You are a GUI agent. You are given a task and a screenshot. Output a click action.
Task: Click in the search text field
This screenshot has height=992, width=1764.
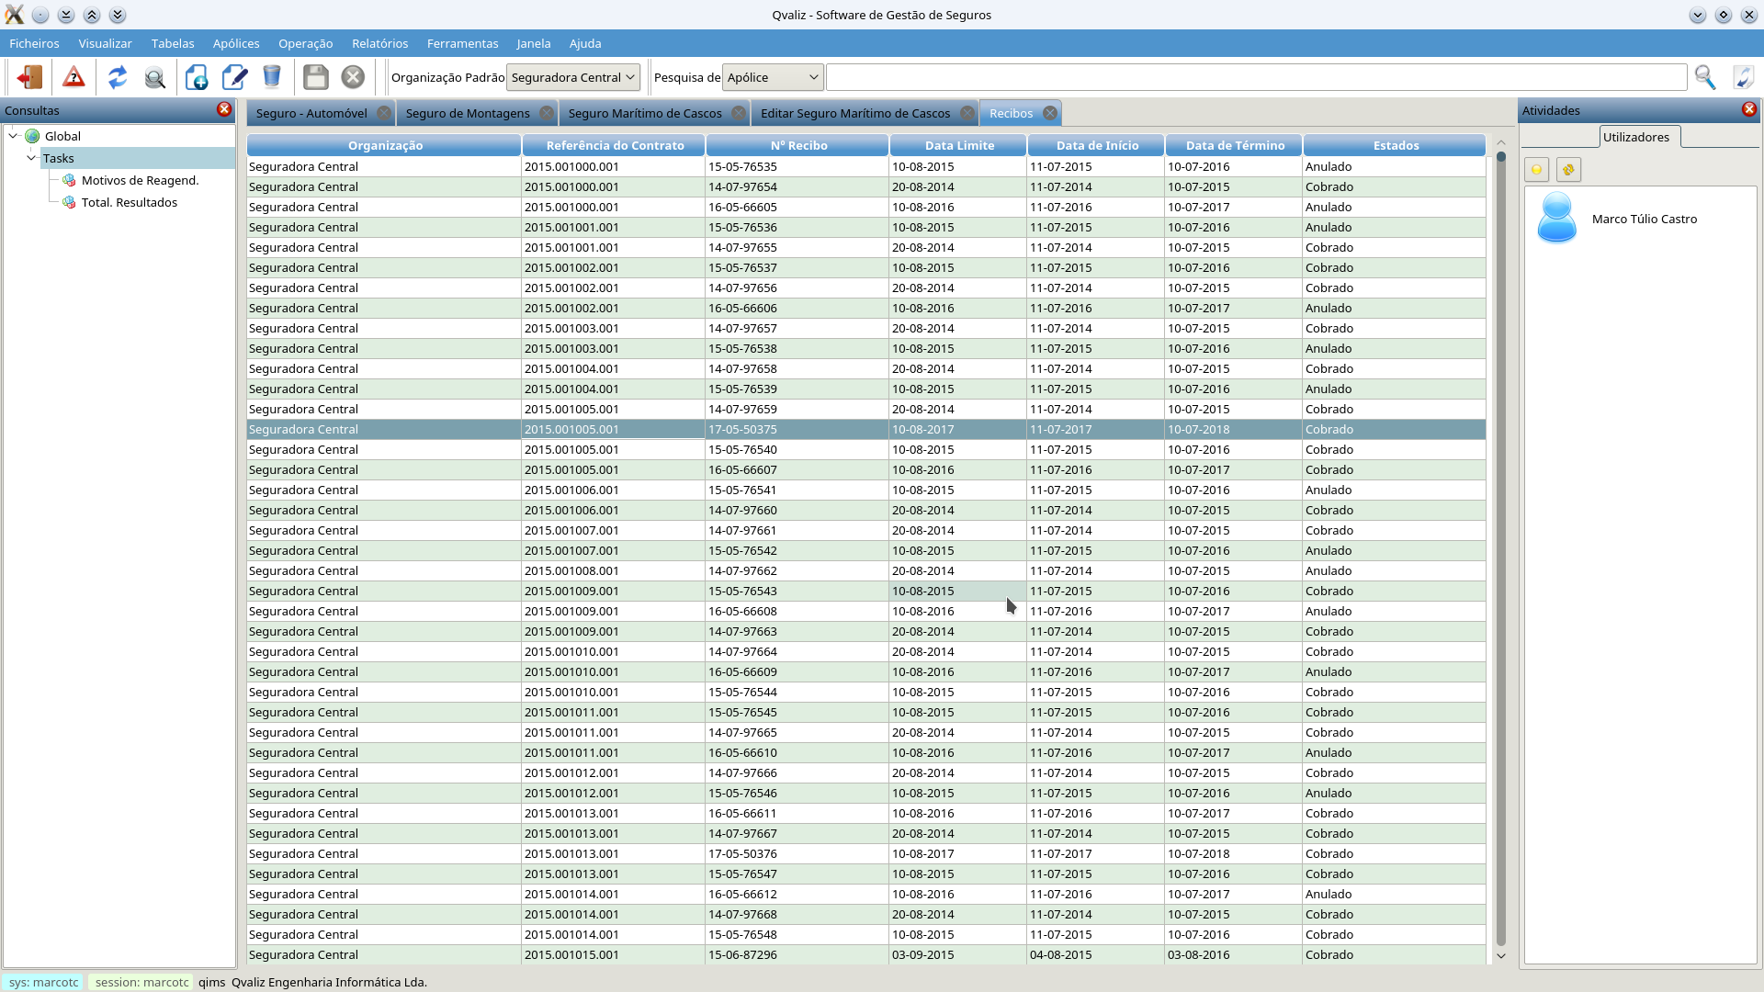[1255, 77]
